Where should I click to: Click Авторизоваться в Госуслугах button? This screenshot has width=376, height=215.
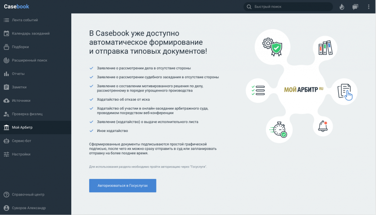pos(123,186)
